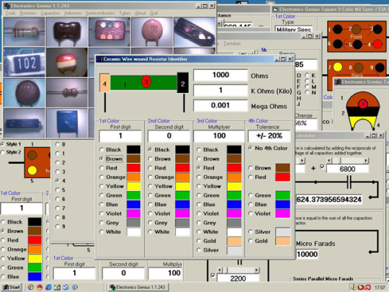Click the yellow dot 5 on Style diagram
This screenshot has height=292, width=389.
32,170
